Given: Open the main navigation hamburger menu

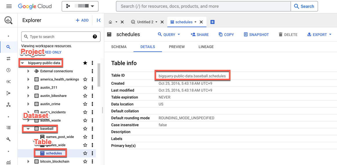Looking at the screenshot, I should pos(9,6).
